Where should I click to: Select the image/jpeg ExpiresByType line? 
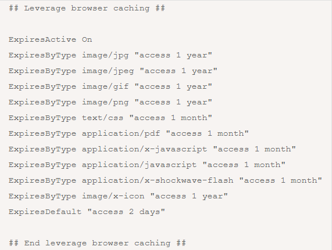pyautogui.click(x=113, y=71)
